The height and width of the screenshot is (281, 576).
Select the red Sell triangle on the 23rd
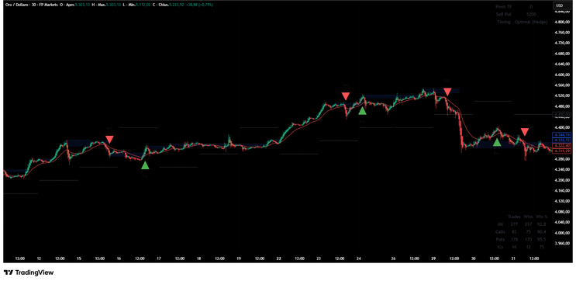click(346, 96)
